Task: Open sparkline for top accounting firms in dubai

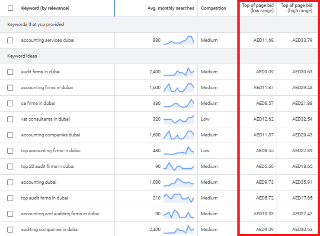Action: click(179, 151)
